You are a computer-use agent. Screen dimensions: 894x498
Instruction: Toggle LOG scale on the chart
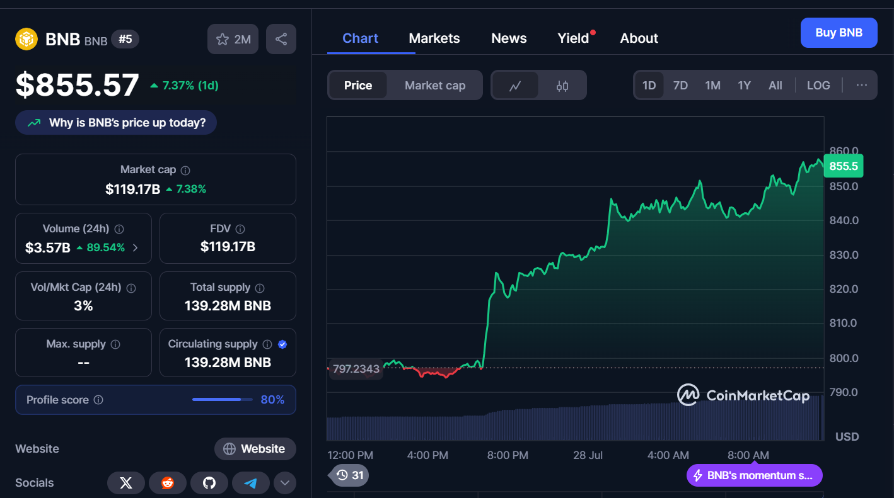tap(818, 86)
